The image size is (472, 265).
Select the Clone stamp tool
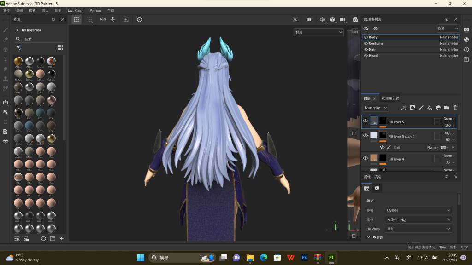[6, 79]
